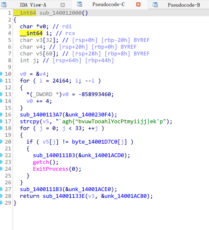Click variable j declaration on line 8
Image resolution: width=209 pixels, height=230 pixels.
34,60
